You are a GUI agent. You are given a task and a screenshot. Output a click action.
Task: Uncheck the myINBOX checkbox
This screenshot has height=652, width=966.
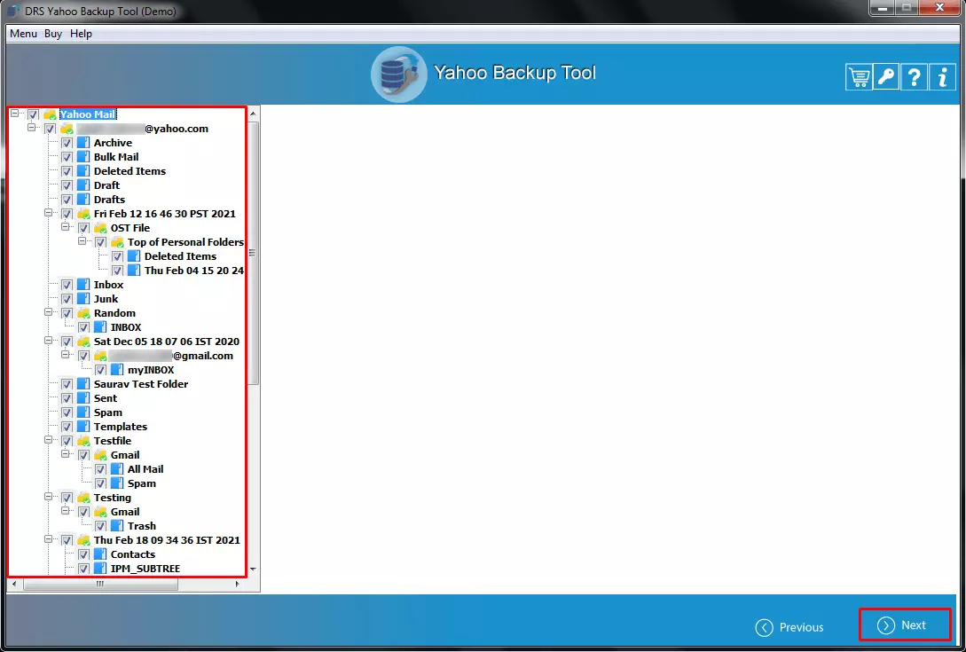[x=100, y=370]
